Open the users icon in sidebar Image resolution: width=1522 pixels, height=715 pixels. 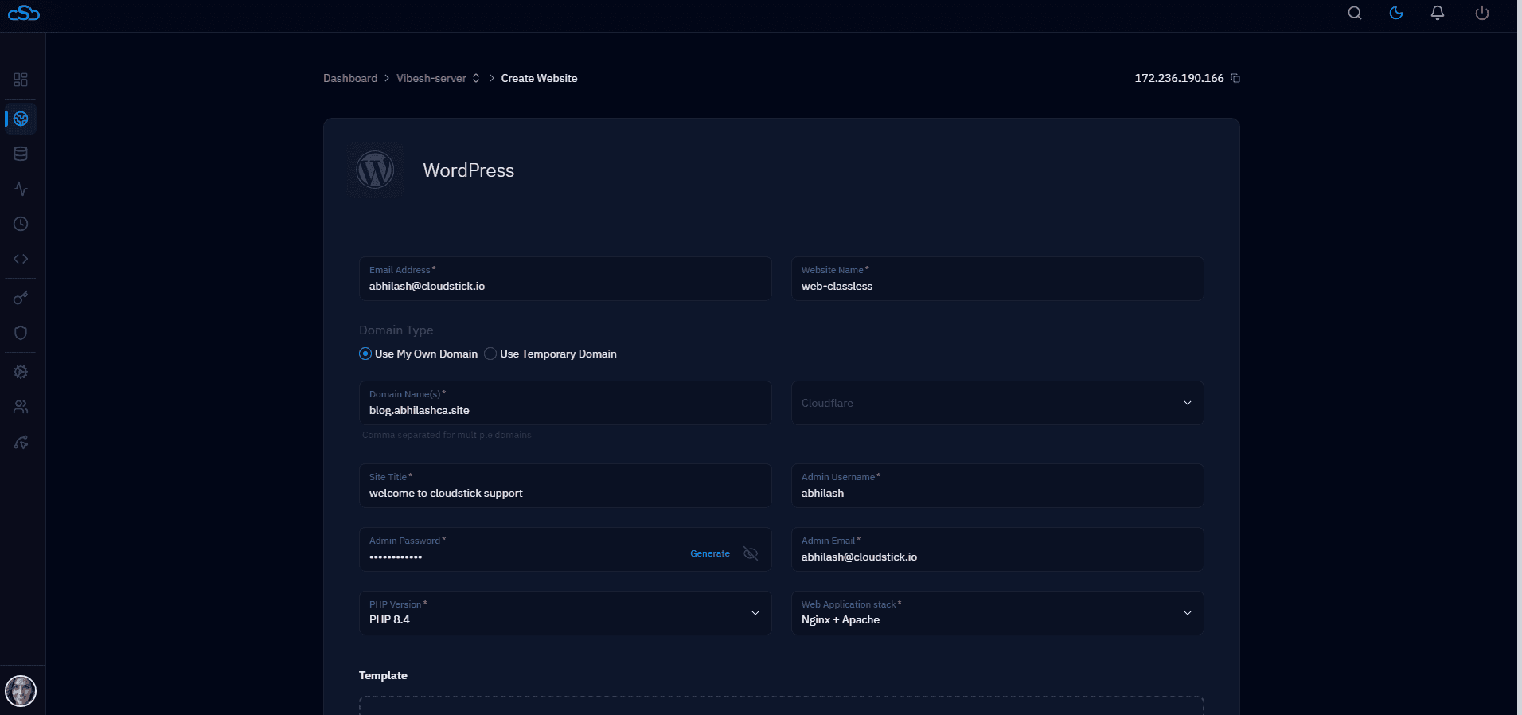pyautogui.click(x=21, y=407)
